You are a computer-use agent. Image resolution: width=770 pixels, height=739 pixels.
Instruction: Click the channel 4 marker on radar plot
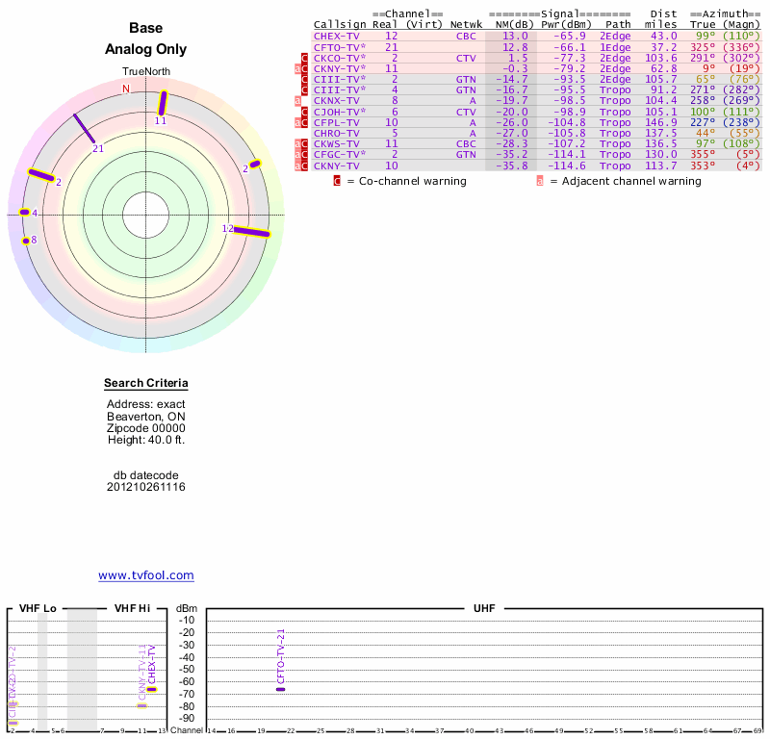24,213
